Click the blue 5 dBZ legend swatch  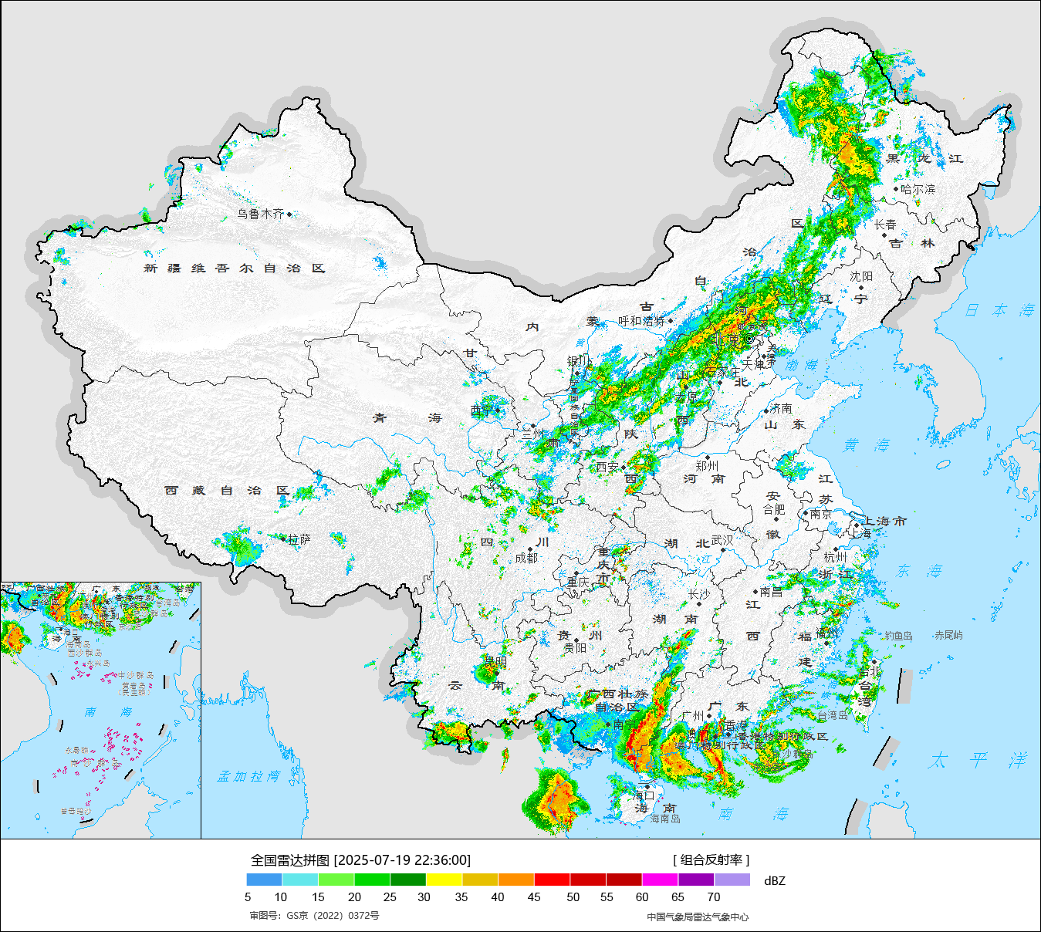264,880
